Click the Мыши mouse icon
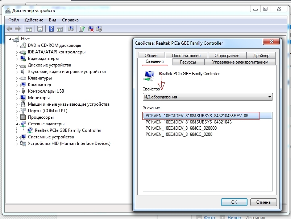 (x=23, y=104)
